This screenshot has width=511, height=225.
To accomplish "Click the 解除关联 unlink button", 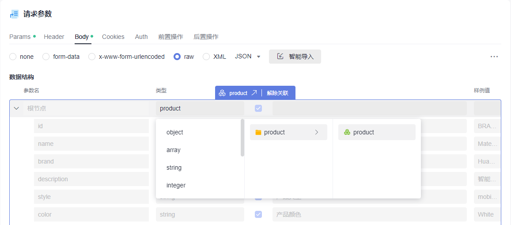I will pos(278,93).
